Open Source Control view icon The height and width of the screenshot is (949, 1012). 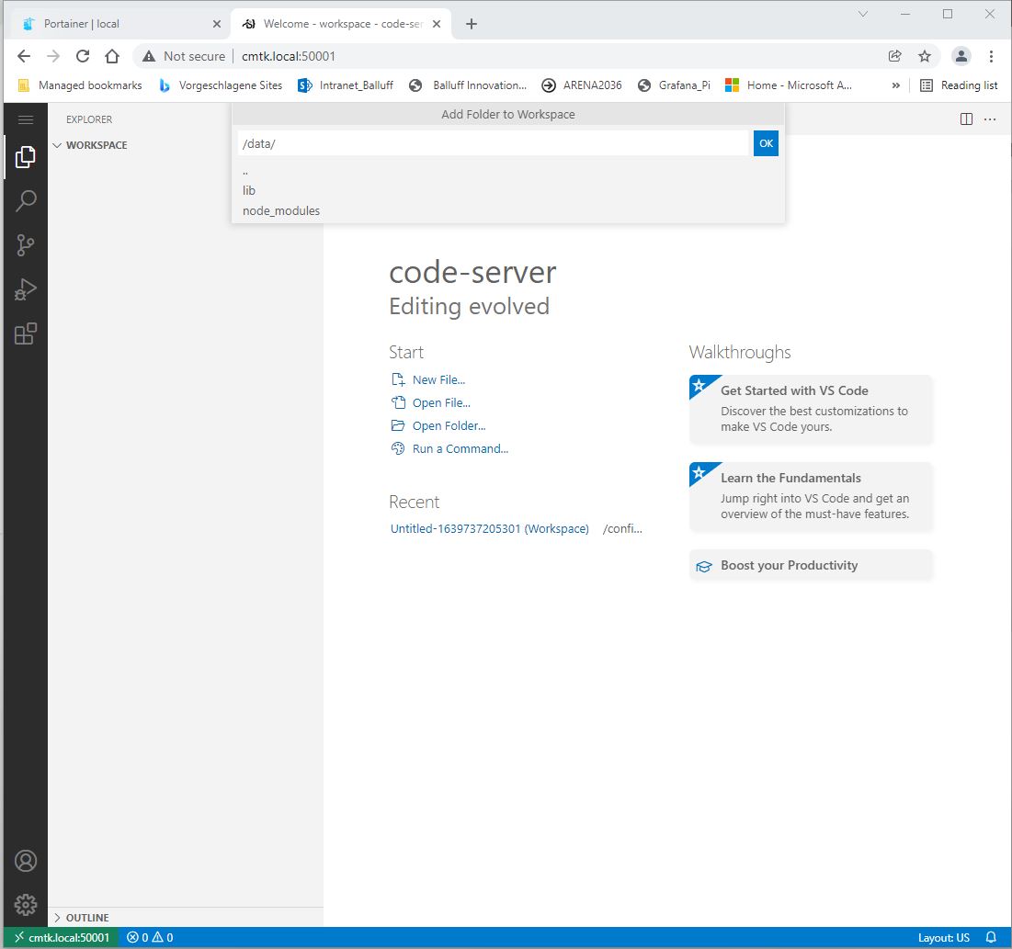(x=26, y=245)
